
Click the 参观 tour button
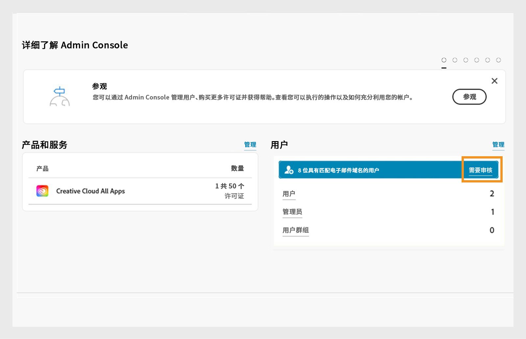469,97
